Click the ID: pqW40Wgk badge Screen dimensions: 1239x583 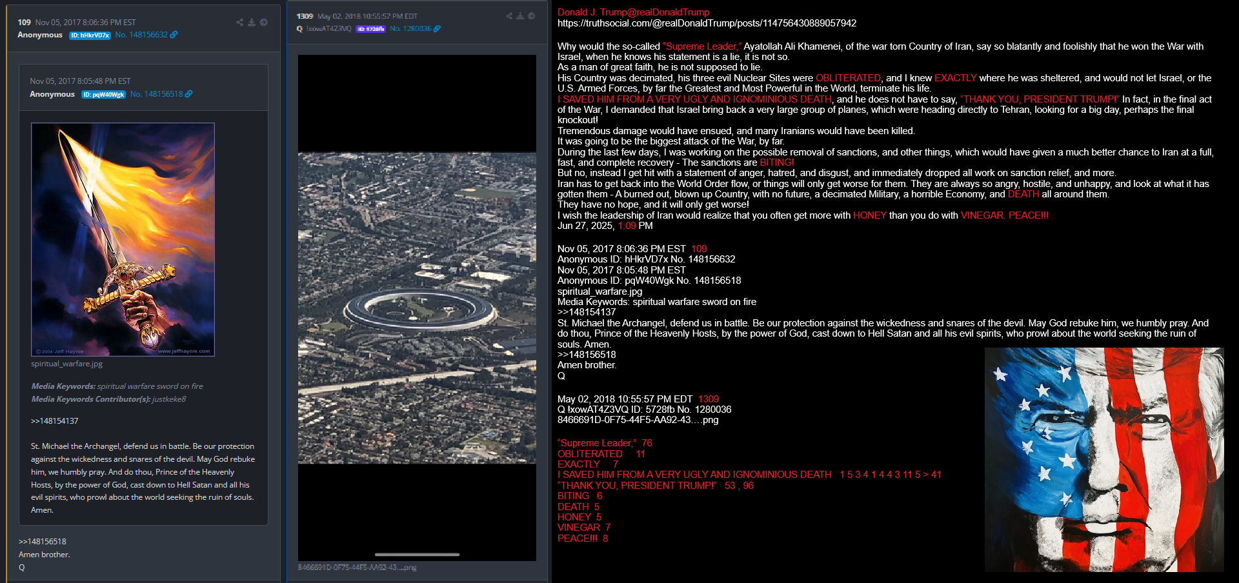click(103, 95)
